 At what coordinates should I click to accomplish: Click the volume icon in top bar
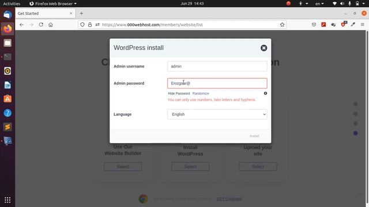[342, 3]
